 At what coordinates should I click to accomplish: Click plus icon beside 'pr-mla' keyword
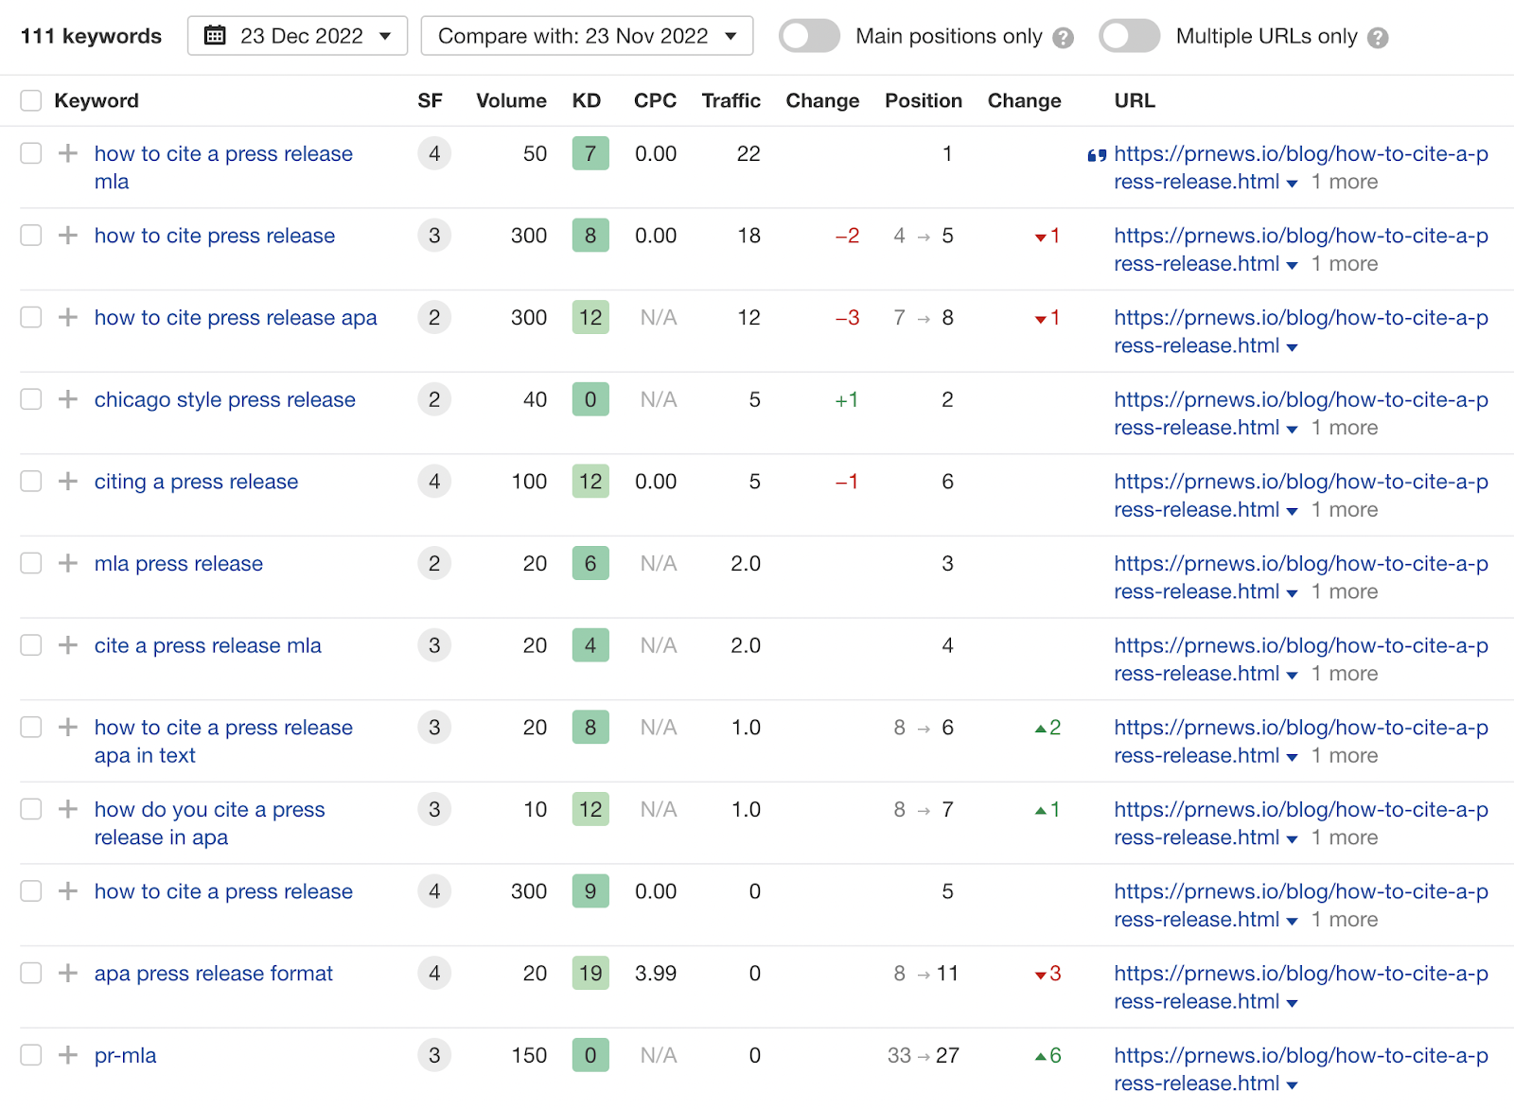[67, 1055]
